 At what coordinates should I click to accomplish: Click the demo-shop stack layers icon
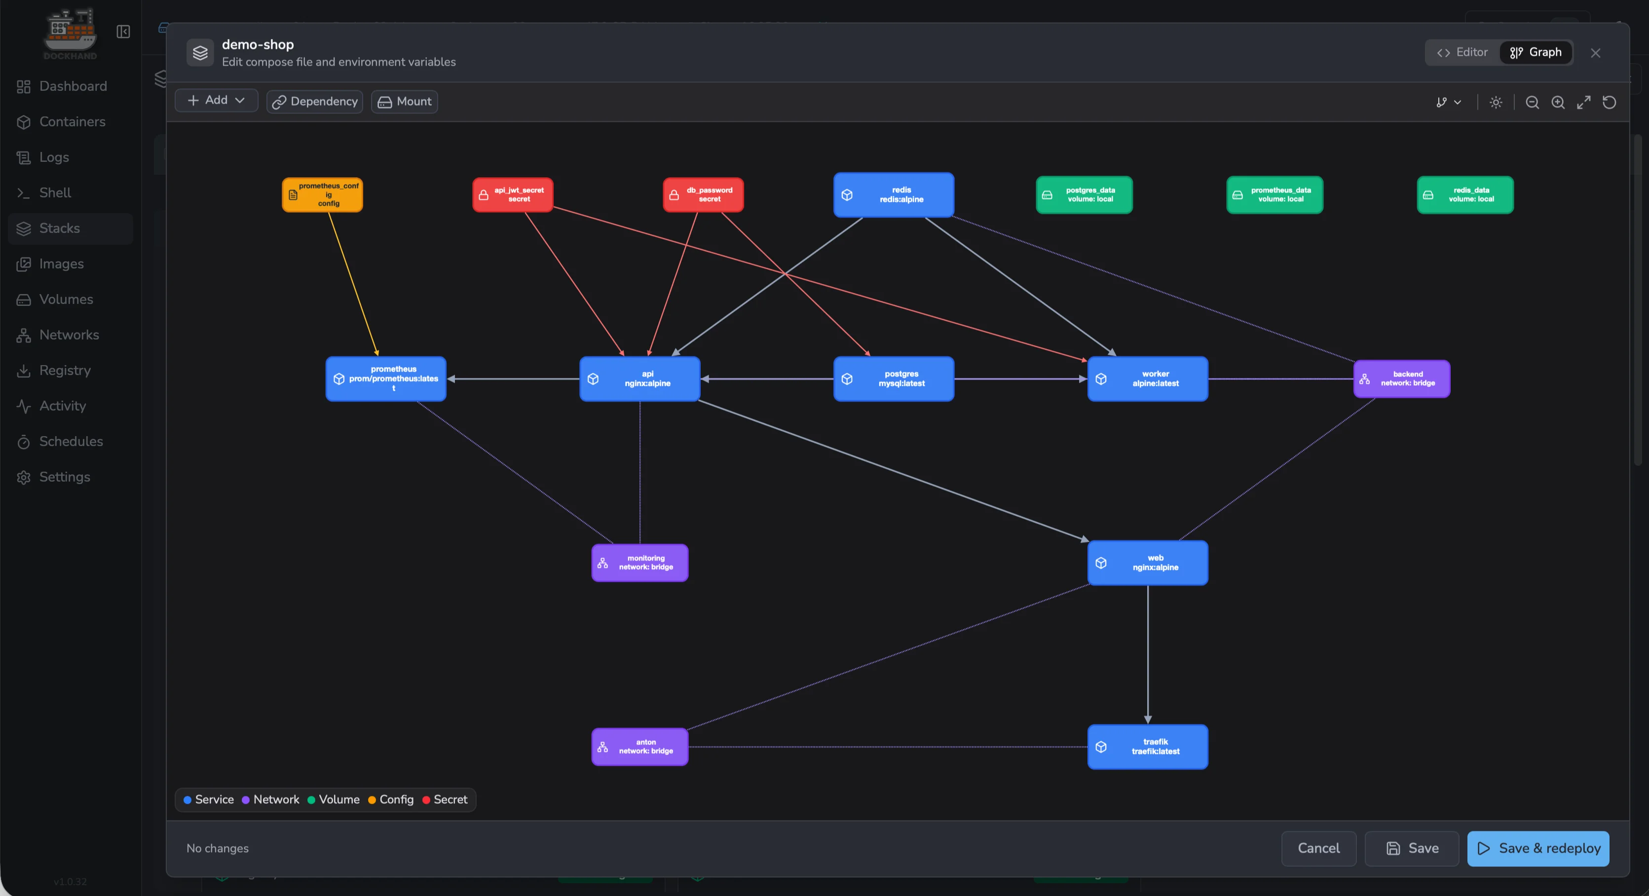200,52
